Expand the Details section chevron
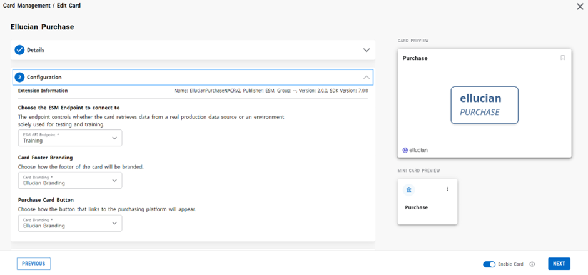Screen dimensions: 588x275 [x=367, y=50]
